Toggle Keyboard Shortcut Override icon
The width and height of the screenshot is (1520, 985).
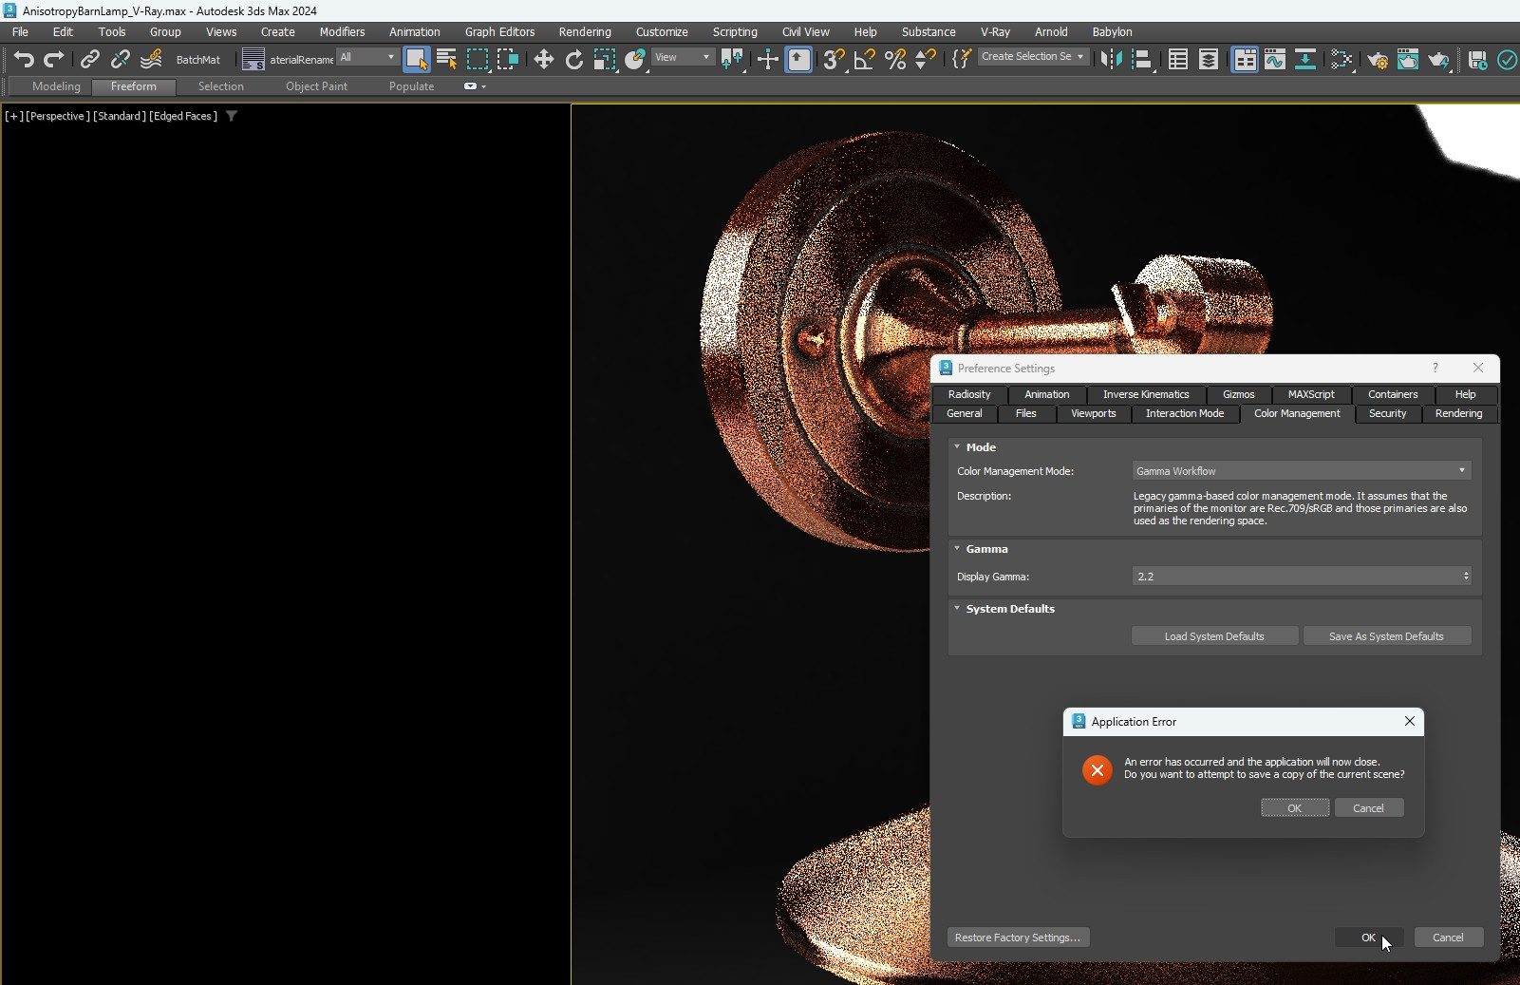tap(798, 59)
